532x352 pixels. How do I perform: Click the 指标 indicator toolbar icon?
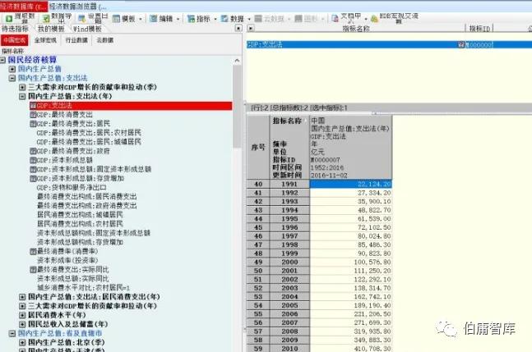pos(191,19)
